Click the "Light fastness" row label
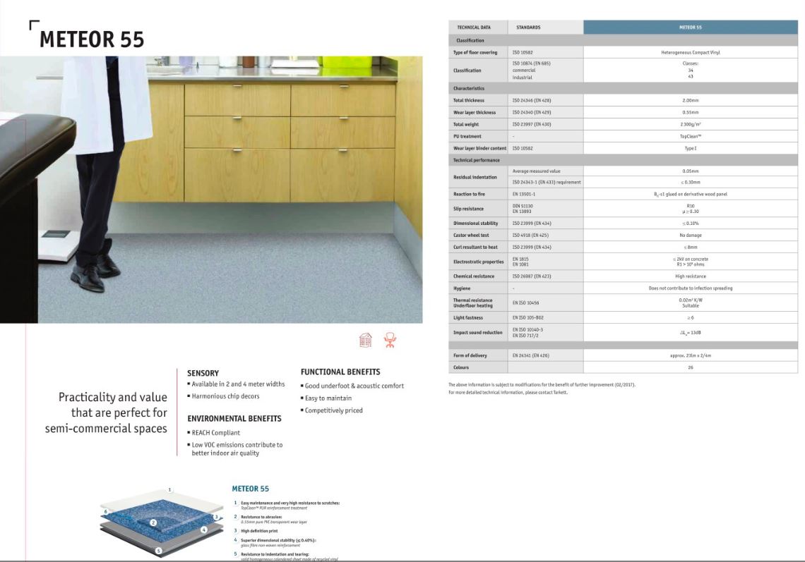The image size is (805, 562). (468, 317)
